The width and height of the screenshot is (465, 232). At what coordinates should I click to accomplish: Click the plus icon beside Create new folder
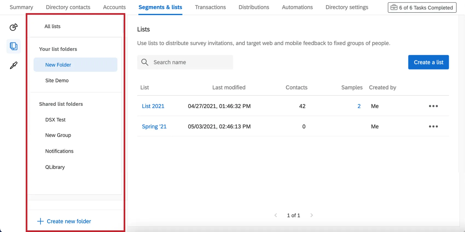tap(40, 221)
